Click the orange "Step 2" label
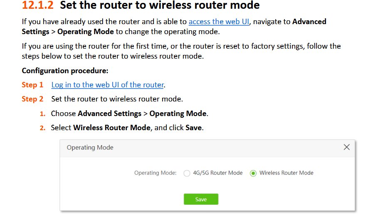 [32, 99]
